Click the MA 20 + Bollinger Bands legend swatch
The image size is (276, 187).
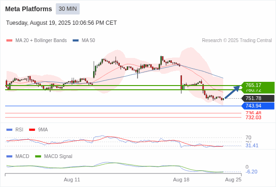tap(9, 41)
